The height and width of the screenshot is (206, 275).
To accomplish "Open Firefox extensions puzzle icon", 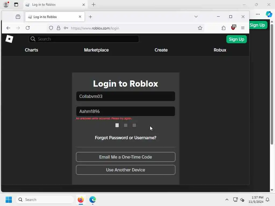I will pyautogui.click(x=223, y=28).
